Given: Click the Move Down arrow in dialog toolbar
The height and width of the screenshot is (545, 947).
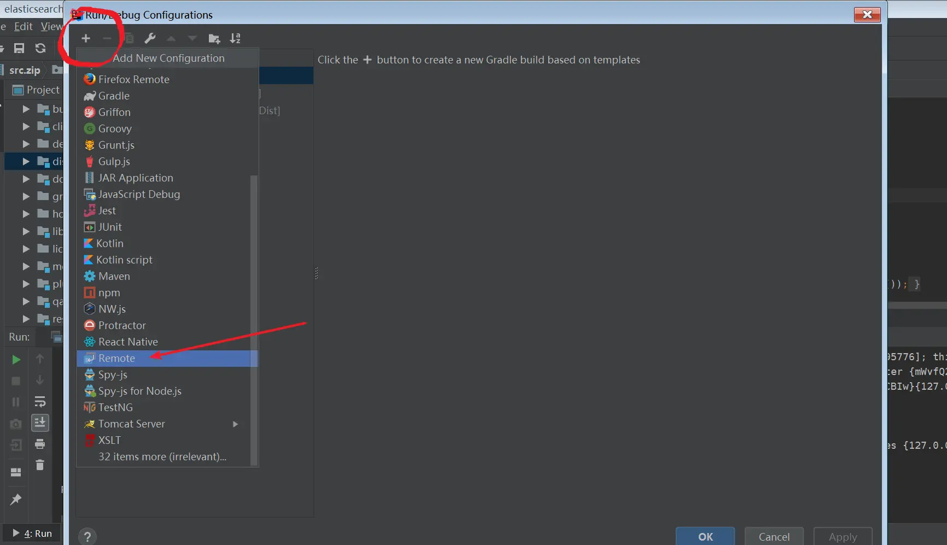Looking at the screenshot, I should [x=192, y=38].
